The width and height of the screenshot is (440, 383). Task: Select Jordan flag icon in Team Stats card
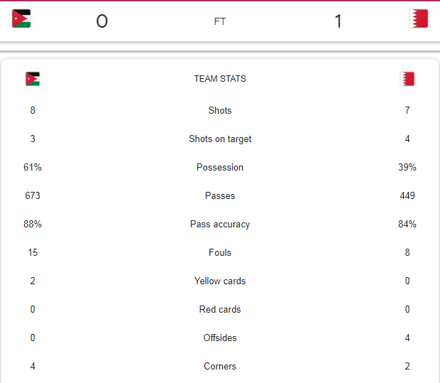point(33,79)
